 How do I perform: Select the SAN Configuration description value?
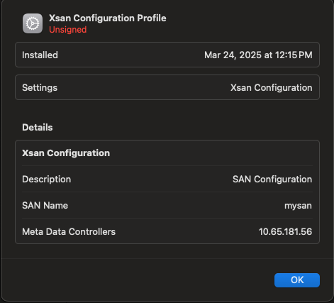(272, 180)
